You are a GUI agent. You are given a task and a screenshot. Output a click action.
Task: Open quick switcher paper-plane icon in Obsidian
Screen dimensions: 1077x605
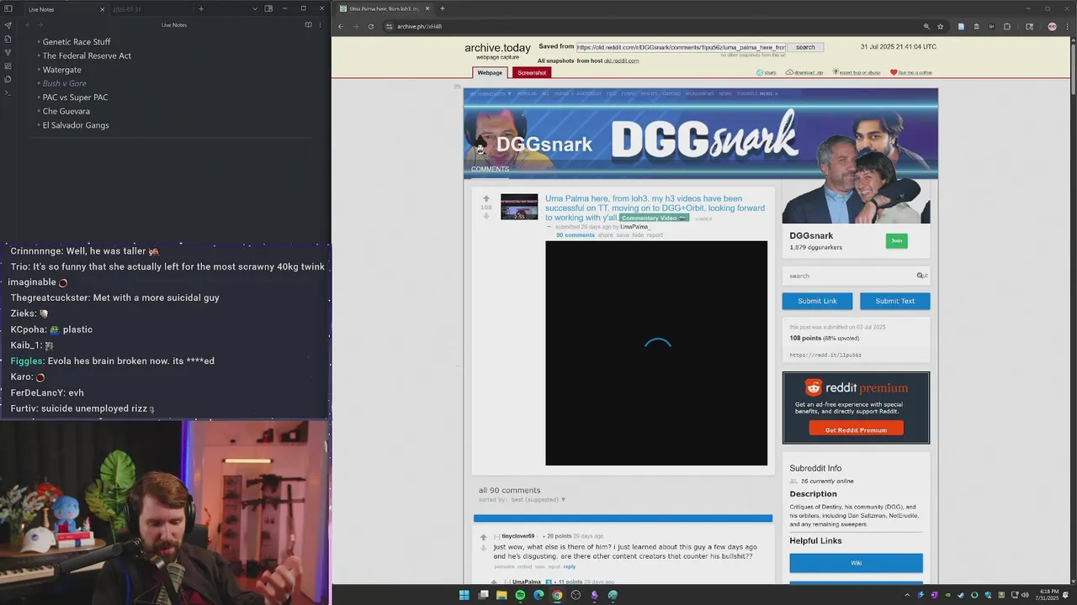pyautogui.click(x=8, y=25)
